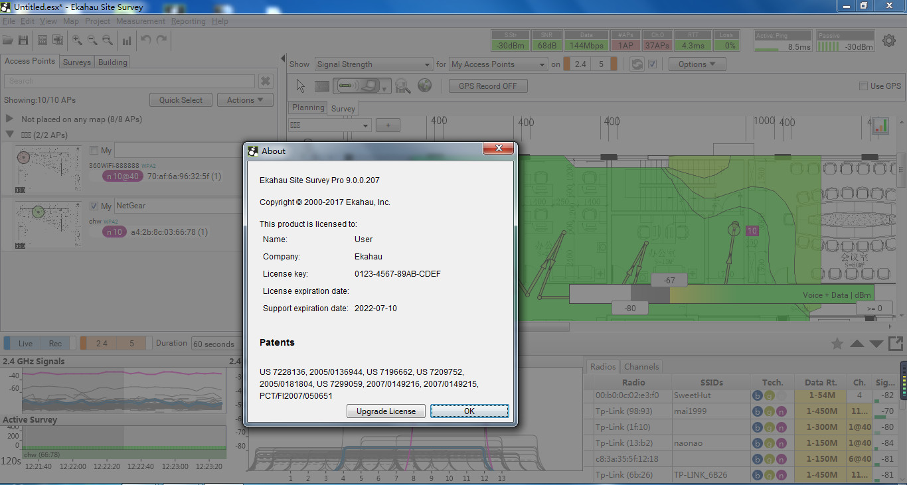Click the star favorite icon

(x=837, y=344)
